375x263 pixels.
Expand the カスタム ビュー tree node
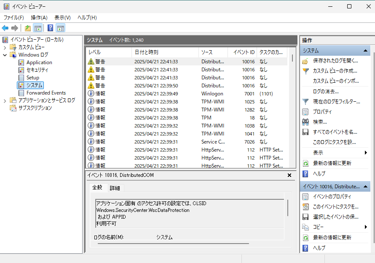pyautogui.click(x=5, y=47)
